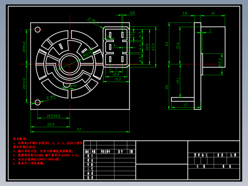
Task: Click the "3.8" dimension in side view
Action: (x=185, y=13)
